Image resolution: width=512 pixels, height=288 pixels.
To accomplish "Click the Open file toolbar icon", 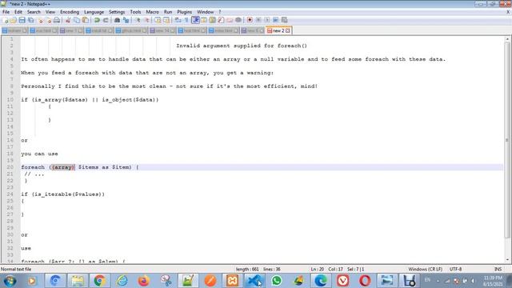I will pos(14,20).
